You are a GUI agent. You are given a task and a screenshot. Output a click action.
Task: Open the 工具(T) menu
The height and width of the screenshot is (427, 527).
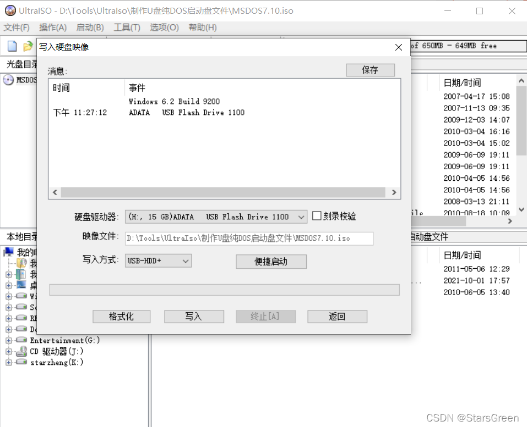tap(127, 27)
